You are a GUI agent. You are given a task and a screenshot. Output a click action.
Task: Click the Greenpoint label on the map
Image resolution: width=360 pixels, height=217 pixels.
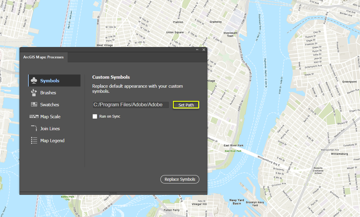pyautogui.click(x=350, y=82)
